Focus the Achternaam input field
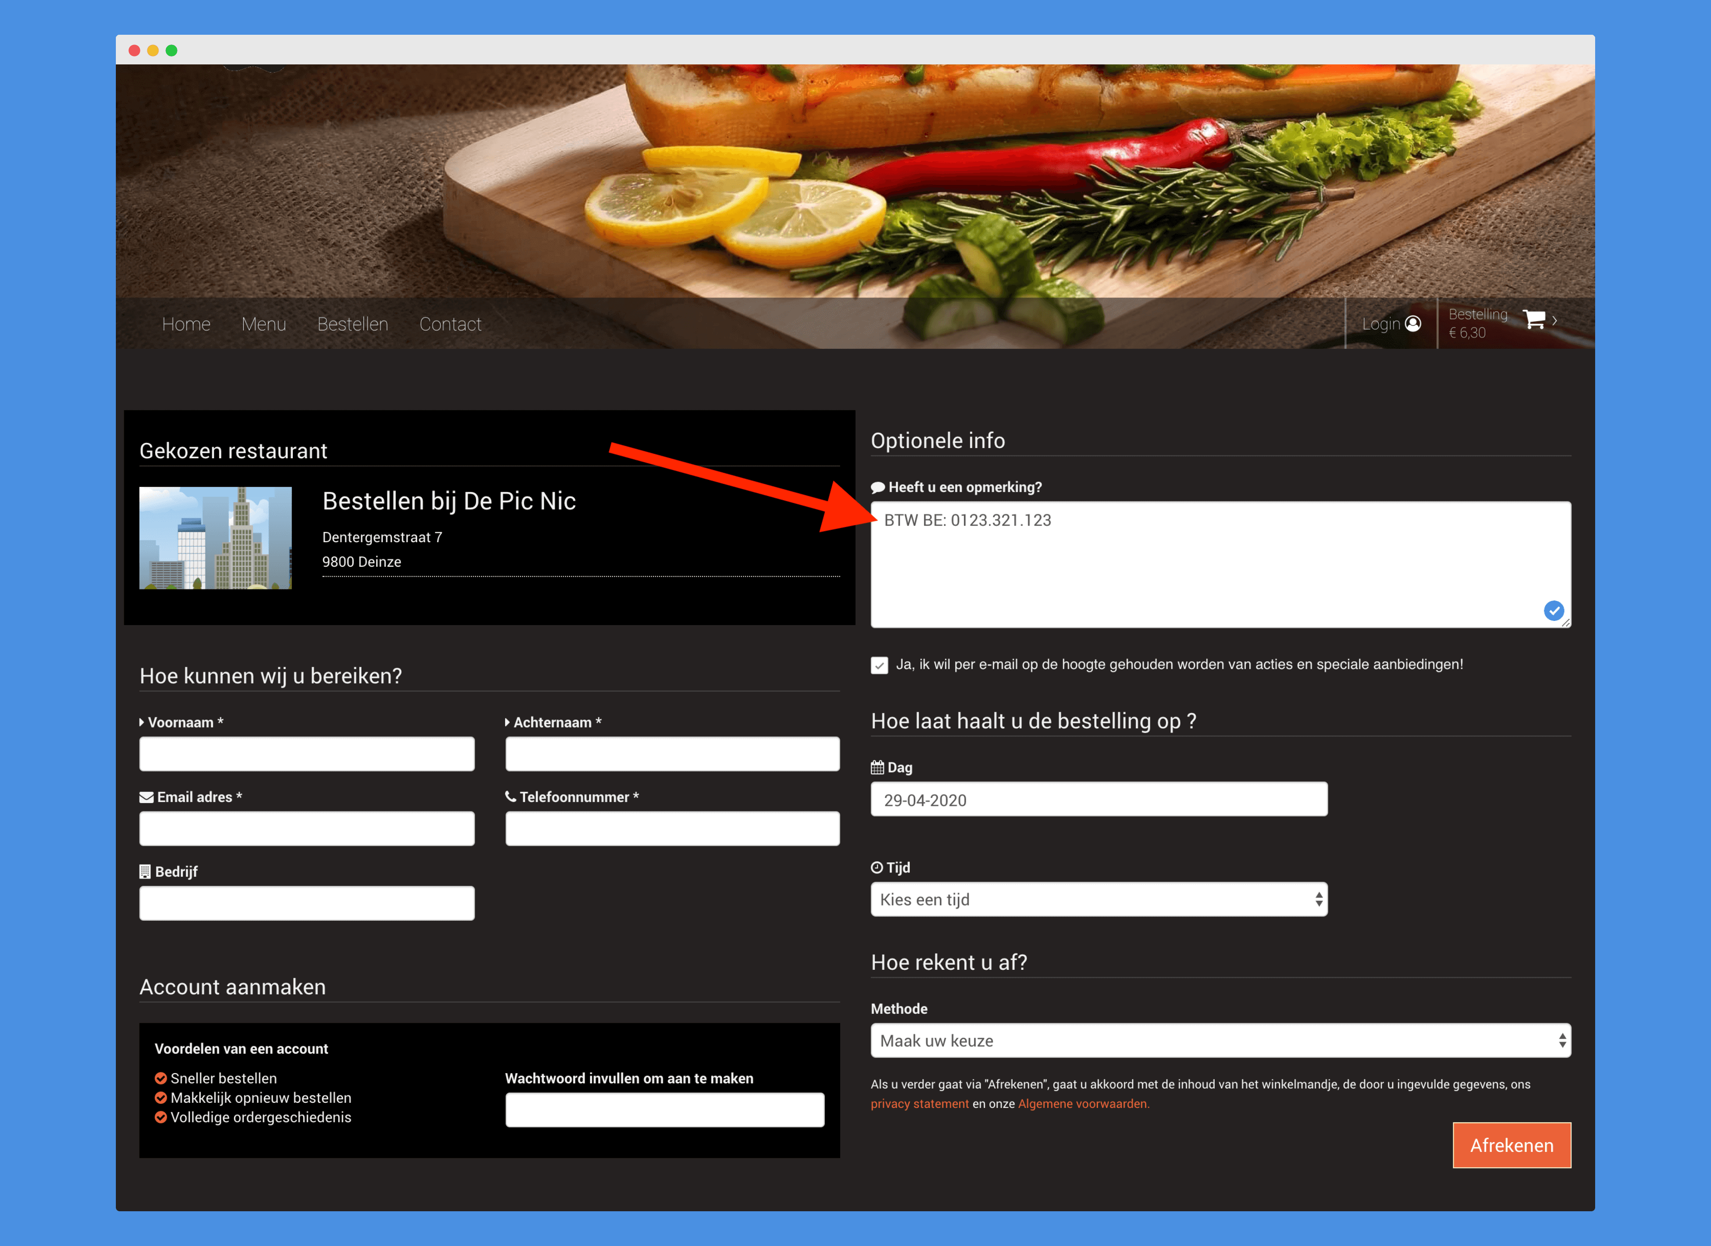 pyautogui.click(x=672, y=754)
